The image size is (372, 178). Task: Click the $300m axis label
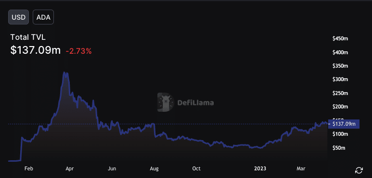coord(340,80)
